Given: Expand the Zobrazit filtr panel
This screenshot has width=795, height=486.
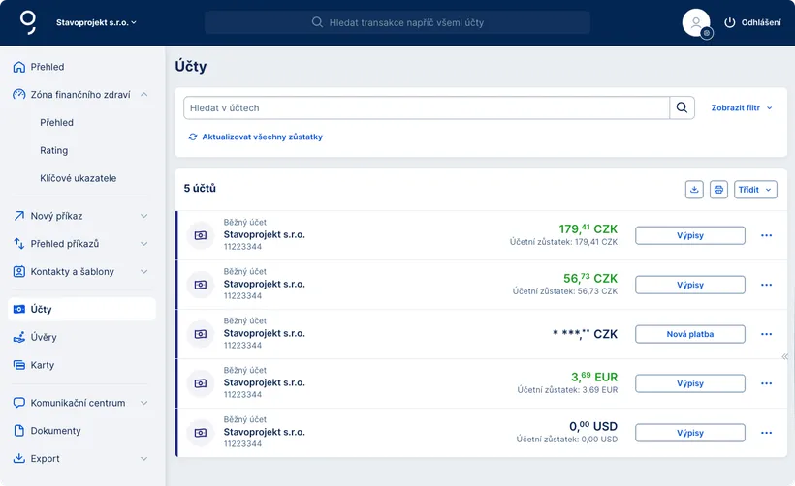Looking at the screenshot, I should (x=742, y=108).
